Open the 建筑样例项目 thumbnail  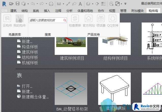(71, 46)
